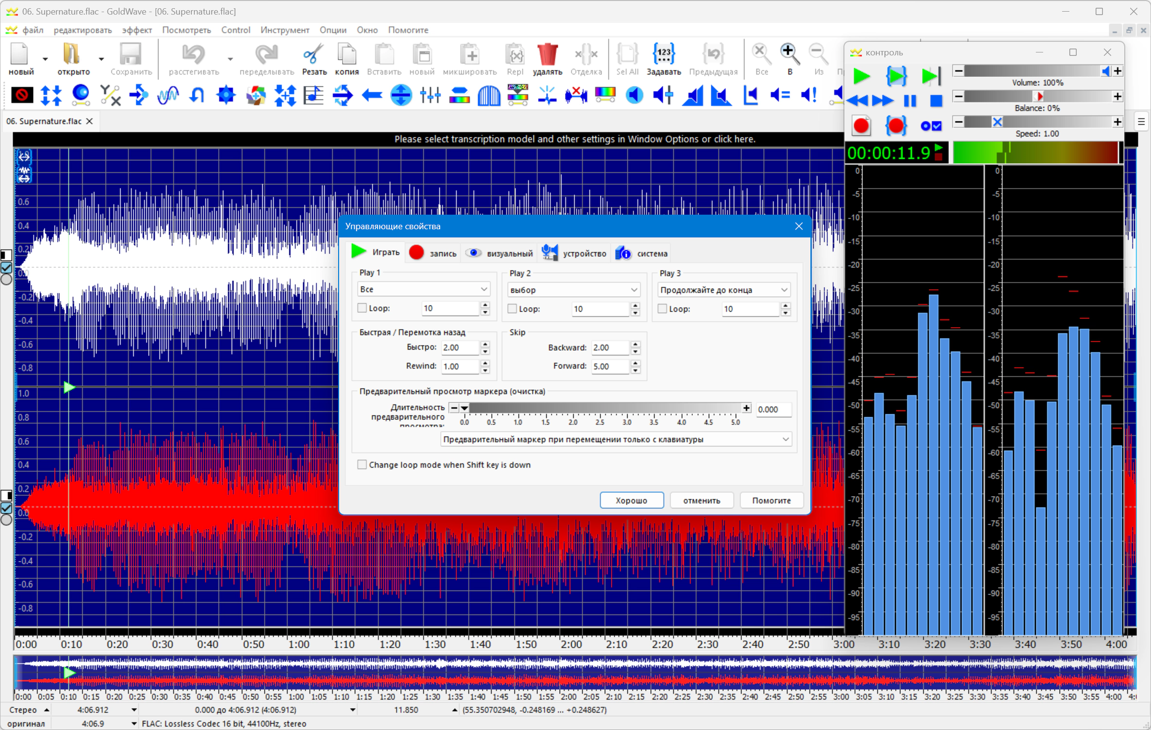Expand the preview marker keyboard-only dropdown
1151x730 pixels.
click(616, 440)
